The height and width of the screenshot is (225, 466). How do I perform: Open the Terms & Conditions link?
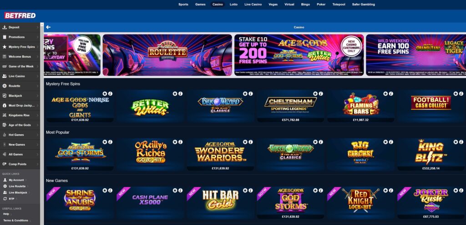[x=15, y=220]
